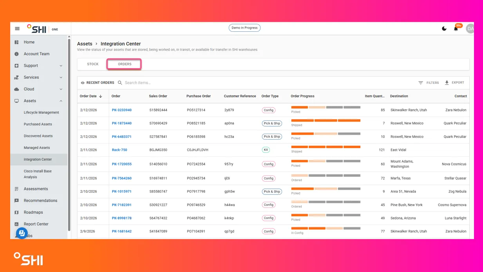
Task: Open the help chat bubble
Action: 22,233
